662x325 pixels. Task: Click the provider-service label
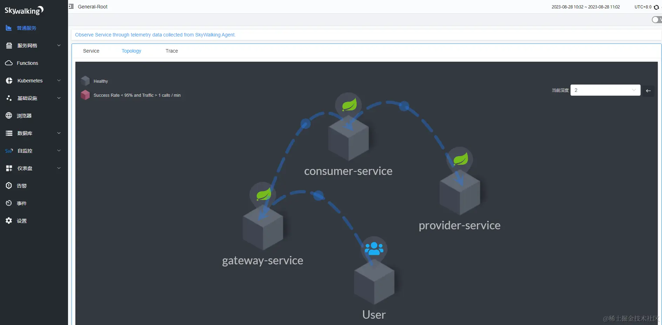(460, 225)
